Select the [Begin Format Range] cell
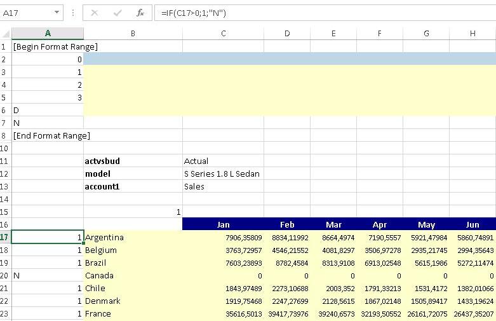 [48, 46]
